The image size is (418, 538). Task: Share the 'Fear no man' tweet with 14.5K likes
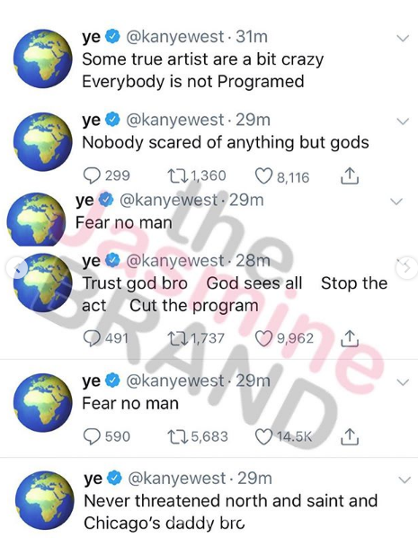[x=350, y=436]
